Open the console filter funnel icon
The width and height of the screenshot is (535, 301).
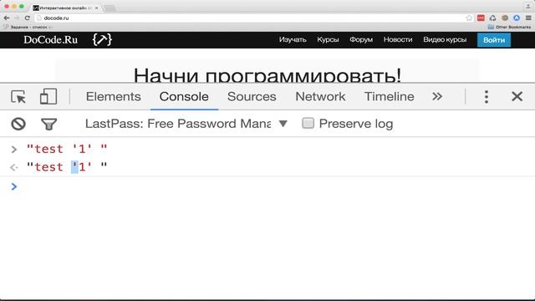(48, 125)
